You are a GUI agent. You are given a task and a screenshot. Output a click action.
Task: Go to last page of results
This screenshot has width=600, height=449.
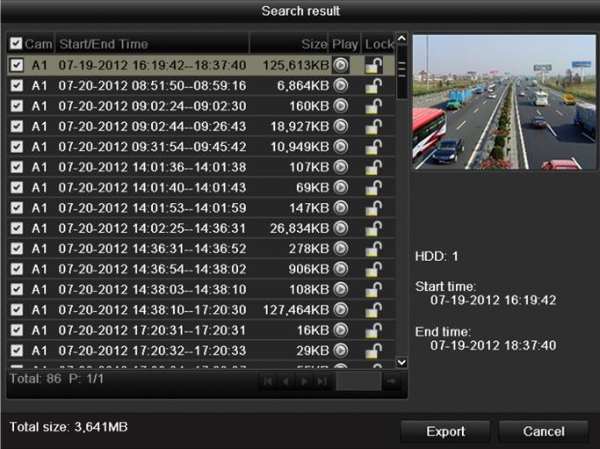[322, 381]
